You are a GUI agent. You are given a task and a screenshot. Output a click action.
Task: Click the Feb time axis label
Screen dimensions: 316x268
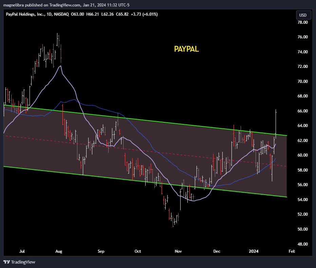[x=292, y=251]
